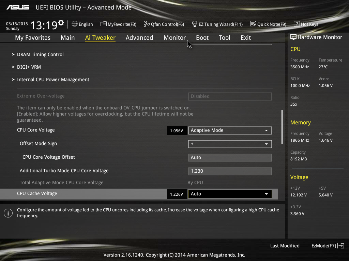Click the 1.056 V Vcore reading in Hardware Monitor
Image resolution: width=349 pixels, height=261 pixels.
point(325,85)
